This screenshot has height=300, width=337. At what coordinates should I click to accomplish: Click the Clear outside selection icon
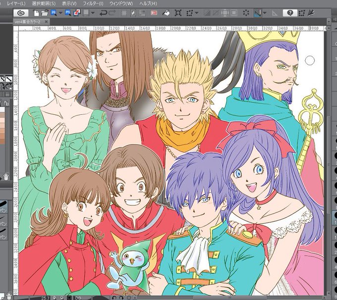pyautogui.click(x=133, y=13)
